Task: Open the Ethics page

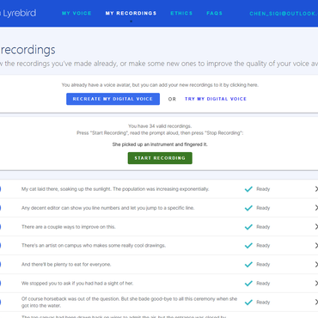Action: click(x=181, y=13)
